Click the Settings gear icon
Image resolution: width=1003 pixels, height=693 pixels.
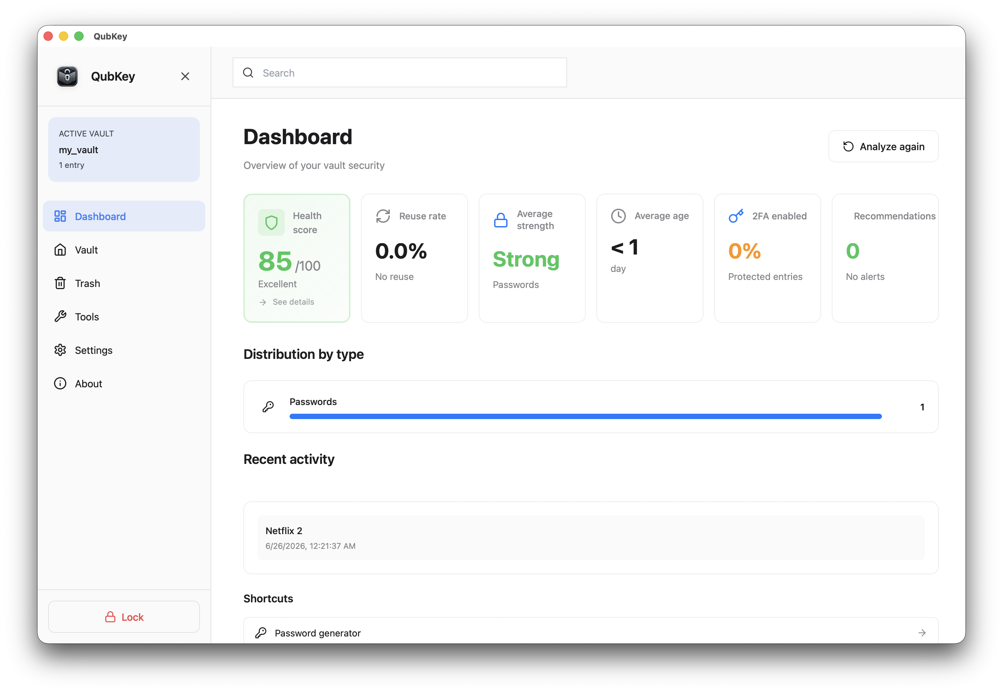point(60,350)
